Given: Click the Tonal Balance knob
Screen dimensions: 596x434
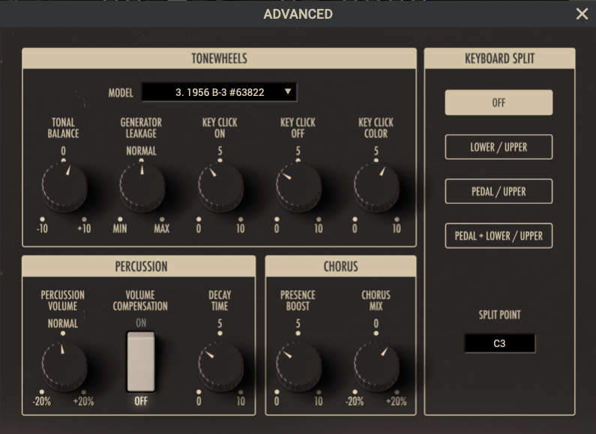Looking at the screenshot, I should pyautogui.click(x=64, y=187).
